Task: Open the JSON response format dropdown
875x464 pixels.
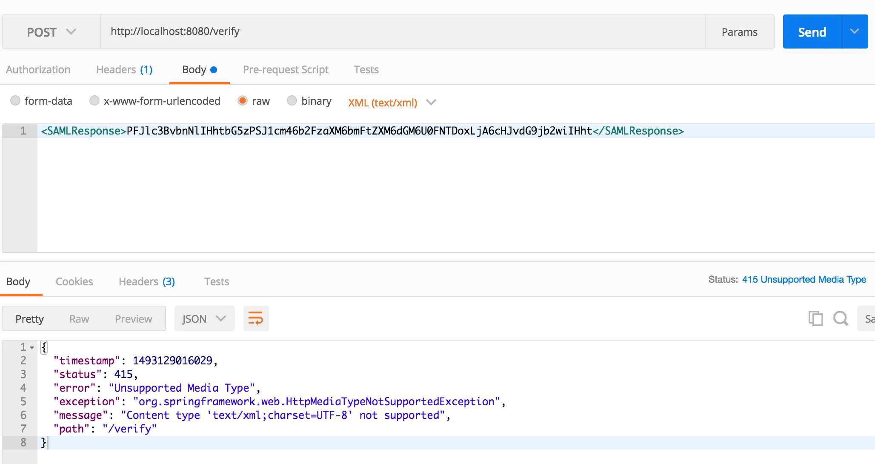Action: [204, 318]
